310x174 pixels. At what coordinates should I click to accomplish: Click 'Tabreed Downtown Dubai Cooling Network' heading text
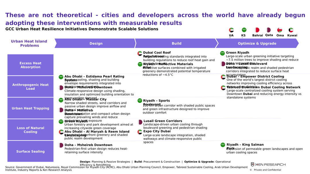pos(263,87)
